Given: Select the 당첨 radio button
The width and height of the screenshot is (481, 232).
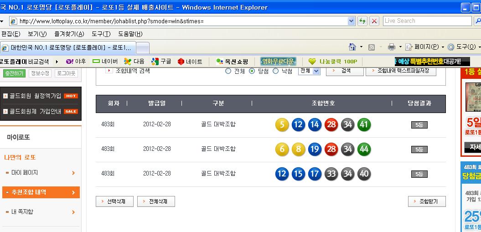Looking at the screenshot, I should [252, 71].
